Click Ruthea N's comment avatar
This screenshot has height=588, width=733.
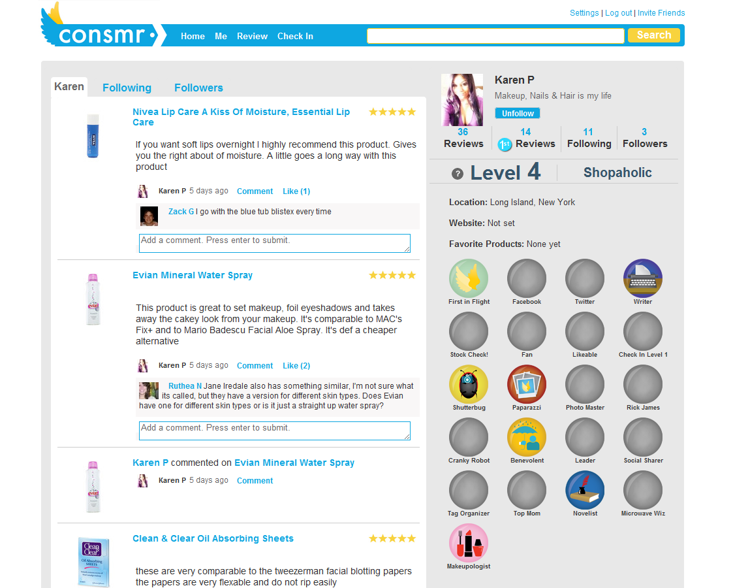click(149, 390)
